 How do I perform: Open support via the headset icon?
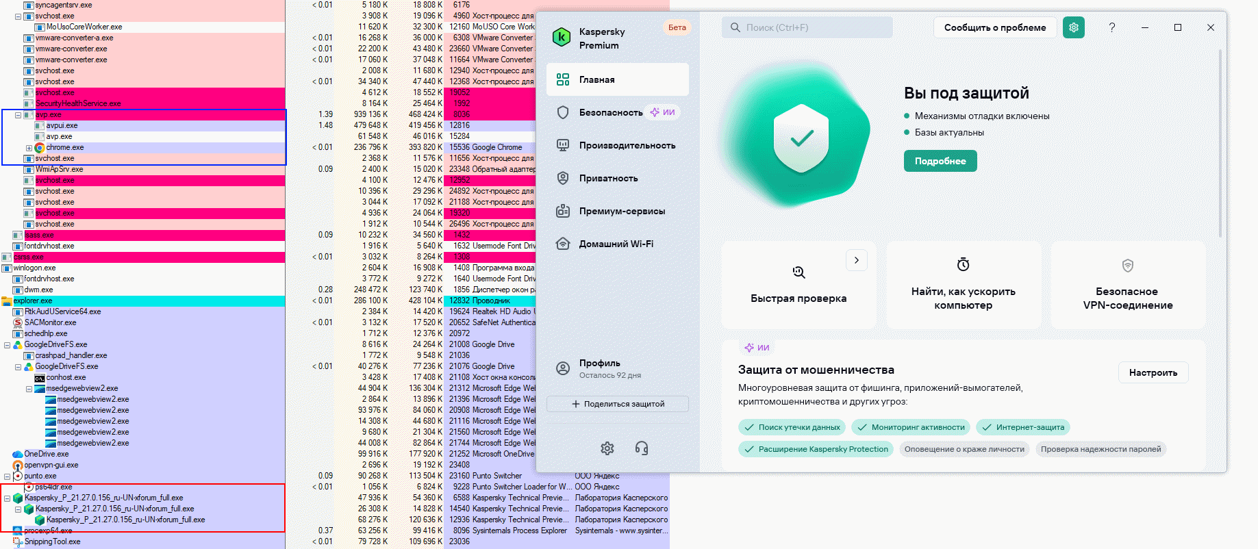coord(642,448)
